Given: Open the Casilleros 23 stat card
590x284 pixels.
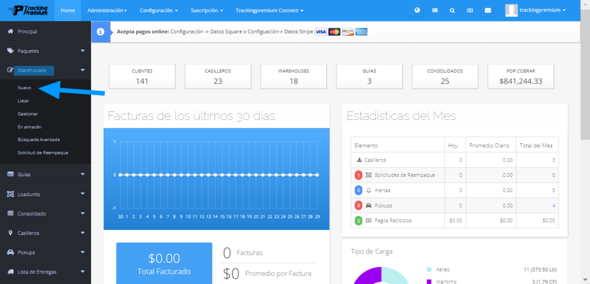Looking at the screenshot, I should [218, 77].
